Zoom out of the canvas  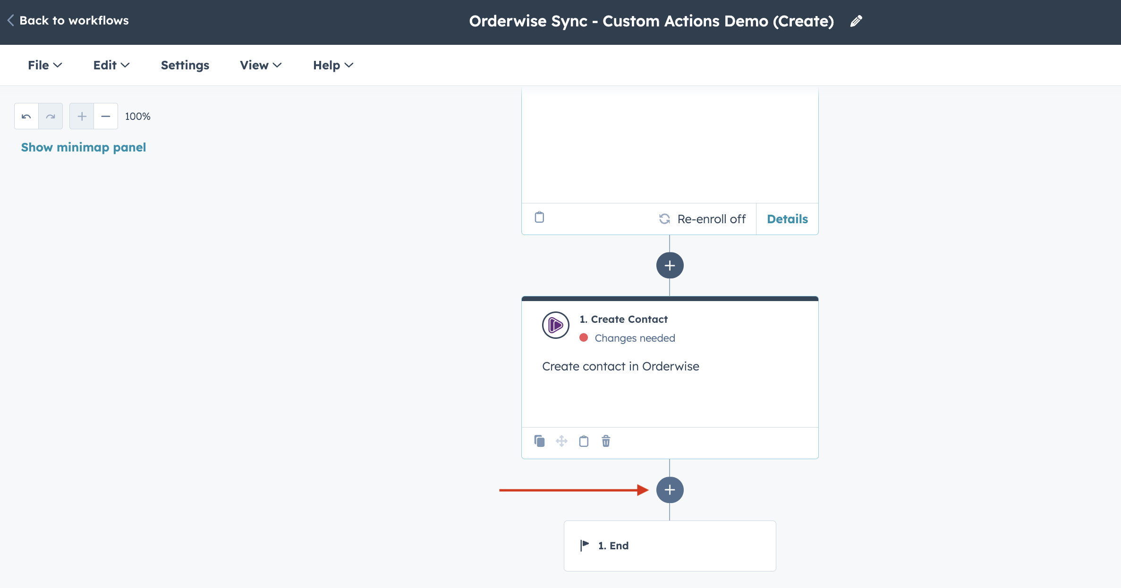point(106,116)
